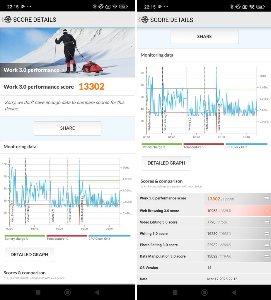Tap the Bluetooth status icon on left screen

click(x=95, y=6)
